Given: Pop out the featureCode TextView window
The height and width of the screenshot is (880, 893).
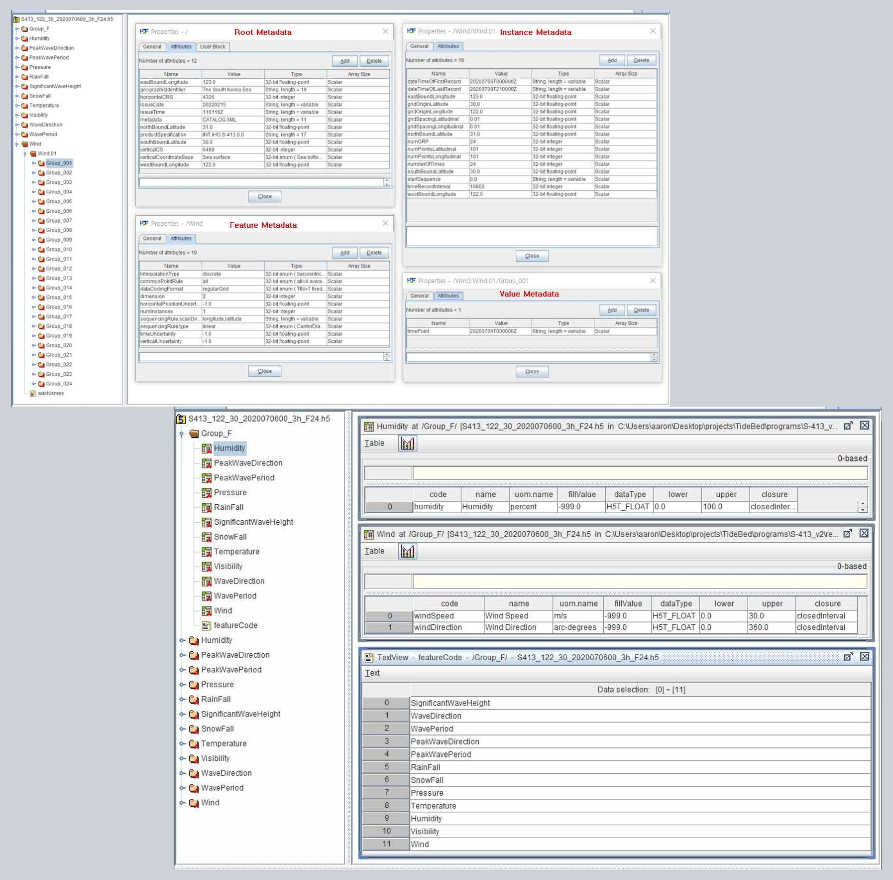Looking at the screenshot, I should pos(848,657).
